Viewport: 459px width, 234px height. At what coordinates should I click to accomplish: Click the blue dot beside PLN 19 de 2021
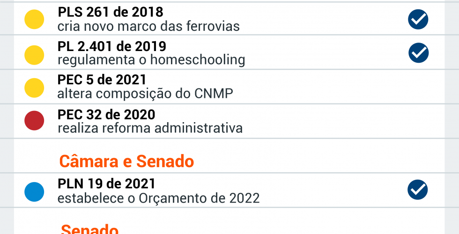pos(34,191)
